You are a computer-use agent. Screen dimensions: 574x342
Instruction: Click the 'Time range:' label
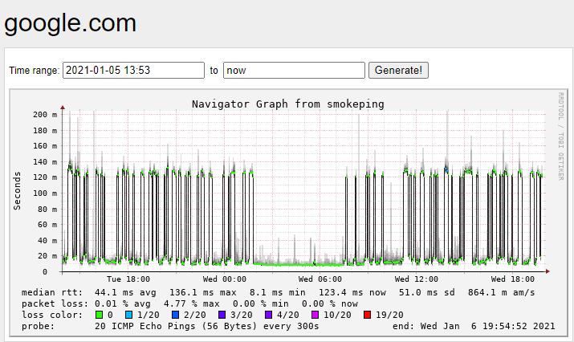click(x=34, y=71)
